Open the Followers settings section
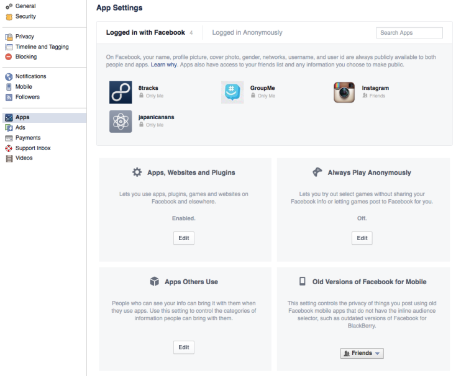Screen dimensions: 456x376 tap(27, 97)
